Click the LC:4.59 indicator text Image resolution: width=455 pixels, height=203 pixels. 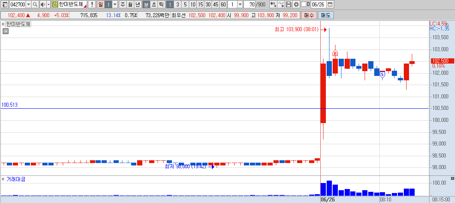pyautogui.click(x=438, y=24)
